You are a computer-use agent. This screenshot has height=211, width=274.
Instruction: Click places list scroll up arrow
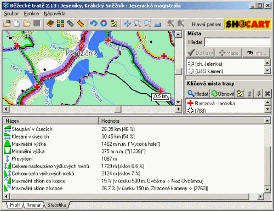(x=267, y=63)
